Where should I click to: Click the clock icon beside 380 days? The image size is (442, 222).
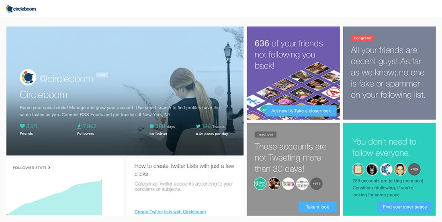click(151, 126)
